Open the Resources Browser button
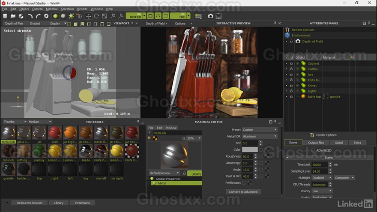Screen dimensions: 377x212 [30, 203]
